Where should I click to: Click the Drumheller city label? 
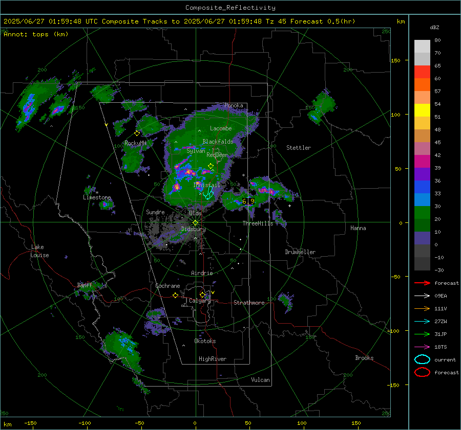coord(300,252)
